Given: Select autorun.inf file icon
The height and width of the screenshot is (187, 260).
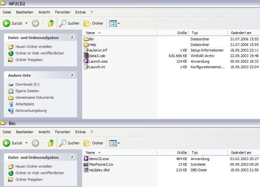Looking at the screenshot, I should [86, 50].
